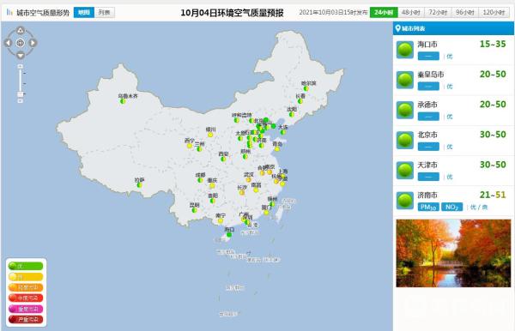The width and height of the screenshot is (515, 331).
Task: Select the Lhasa city marker
Action: pos(139,185)
